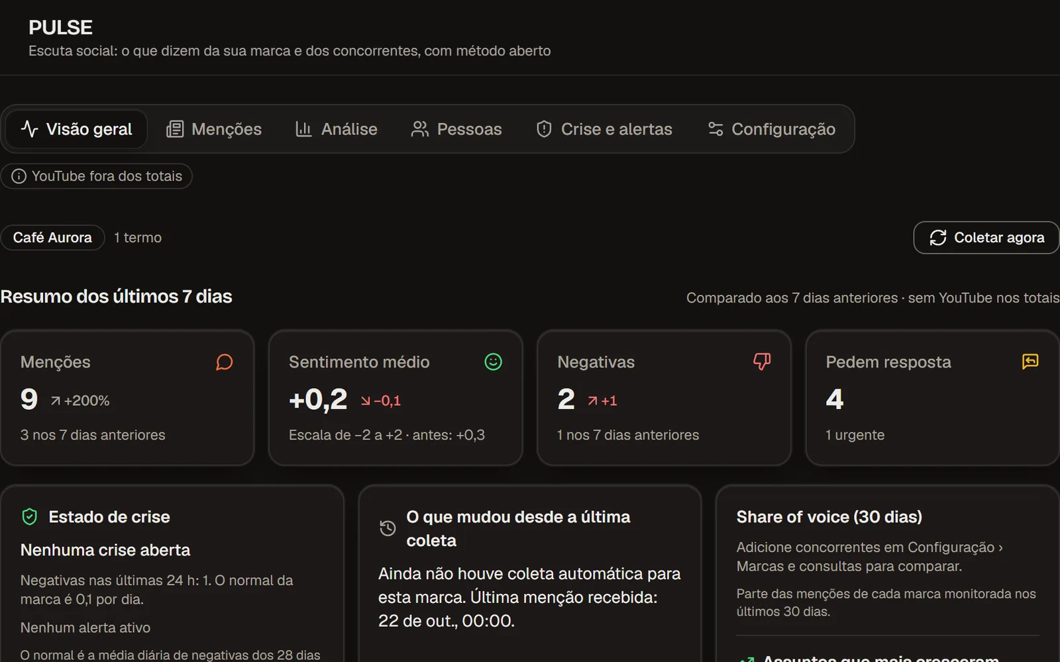Image resolution: width=1060 pixels, height=662 pixels.
Task: Click '1 urgente' on Pedem resposta card
Action: tap(855, 435)
